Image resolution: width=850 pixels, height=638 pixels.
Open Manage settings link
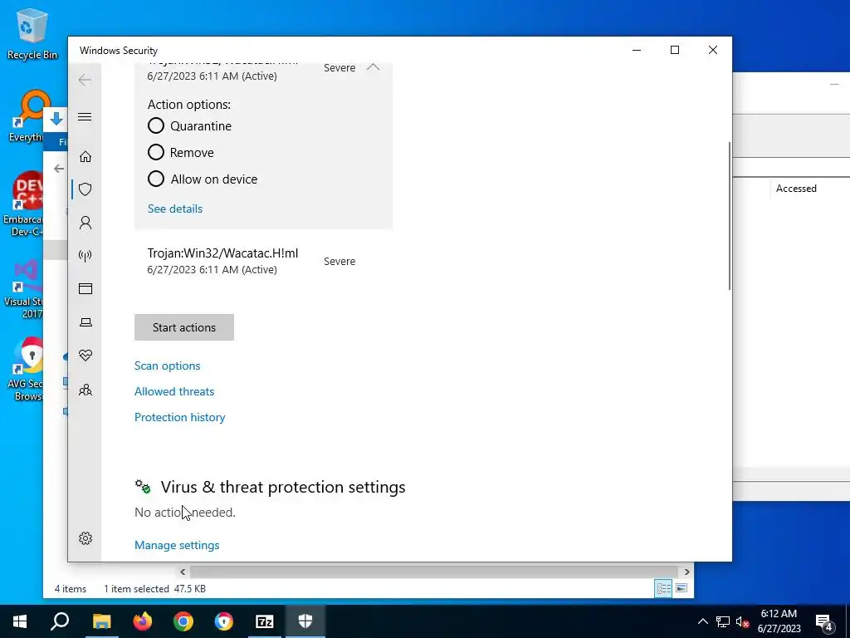coord(177,545)
